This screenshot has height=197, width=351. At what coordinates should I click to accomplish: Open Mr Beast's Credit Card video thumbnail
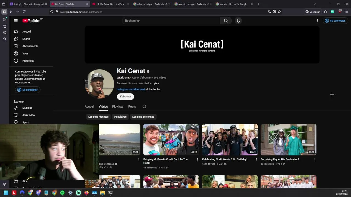[x=171, y=140]
